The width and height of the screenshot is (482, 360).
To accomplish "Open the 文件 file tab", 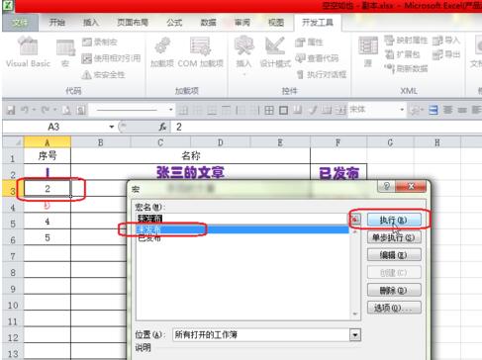I will (20, 23).
